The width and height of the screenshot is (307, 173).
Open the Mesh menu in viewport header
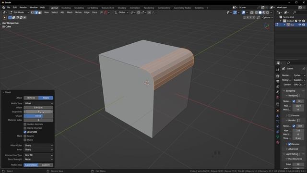pyautogui.click(x=70, y=12)
